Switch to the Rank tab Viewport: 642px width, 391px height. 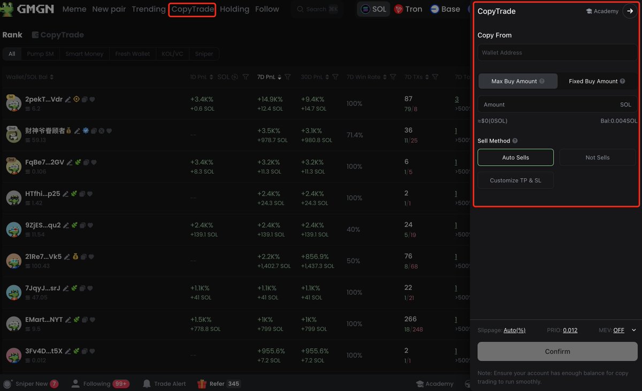click(x=12, y=35)
